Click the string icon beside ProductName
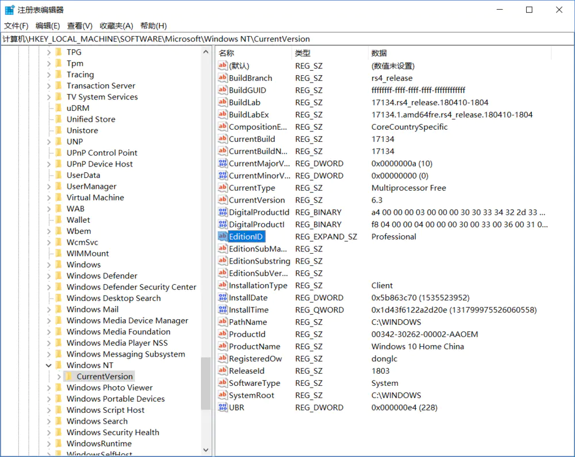 point(223,346)
